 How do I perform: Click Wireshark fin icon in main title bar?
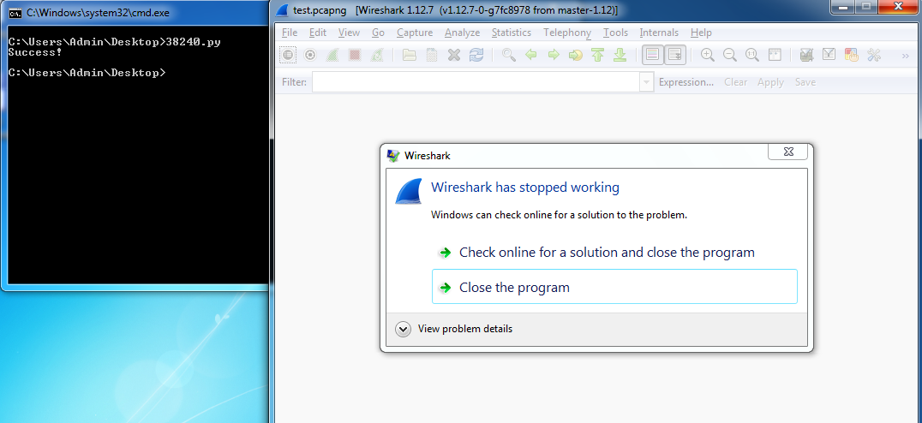pos(283,10)
